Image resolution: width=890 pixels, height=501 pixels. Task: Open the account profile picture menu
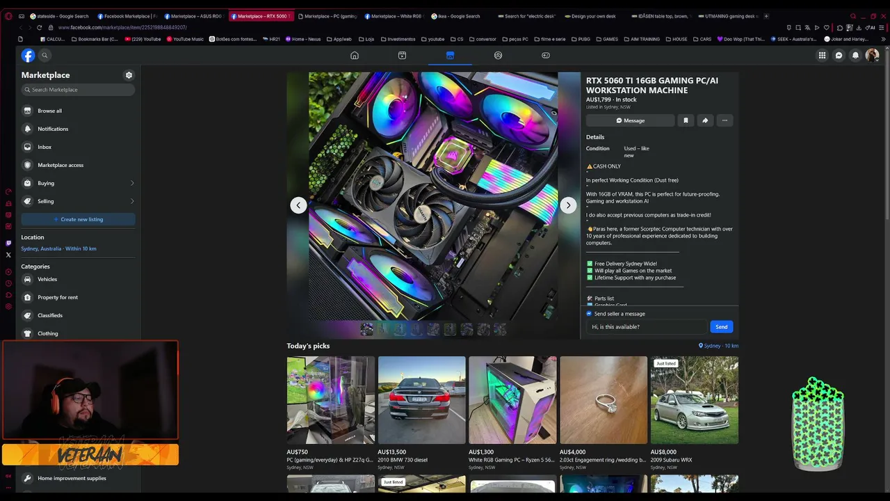coord(872,55)
